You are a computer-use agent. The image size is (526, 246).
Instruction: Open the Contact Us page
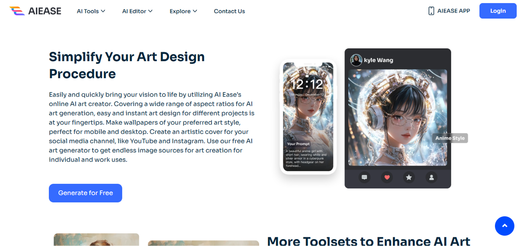pyautogui.click(x=229, y=11)
